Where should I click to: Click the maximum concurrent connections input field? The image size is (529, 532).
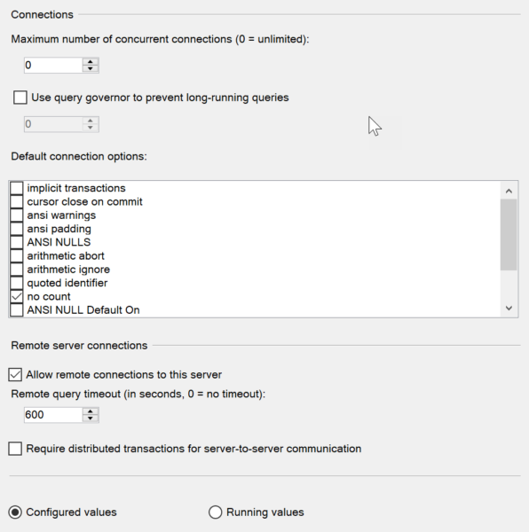[53, 65]
